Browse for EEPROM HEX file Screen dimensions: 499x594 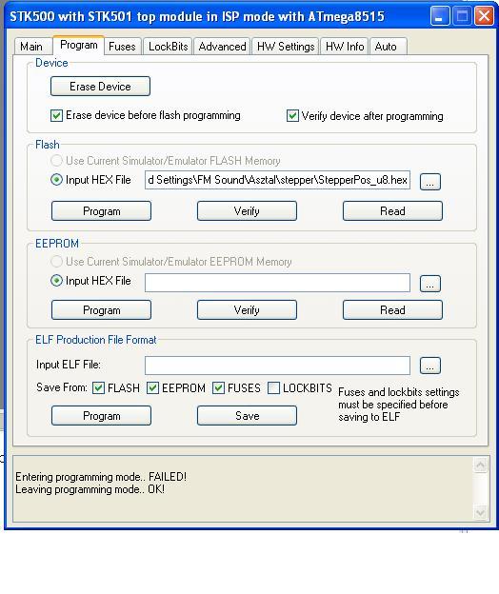(430, 284)
